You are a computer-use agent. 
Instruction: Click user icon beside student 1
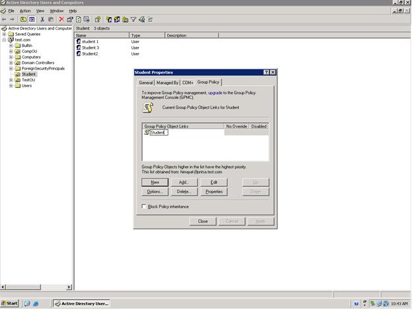pyautogui.click(x=79, y=41)
